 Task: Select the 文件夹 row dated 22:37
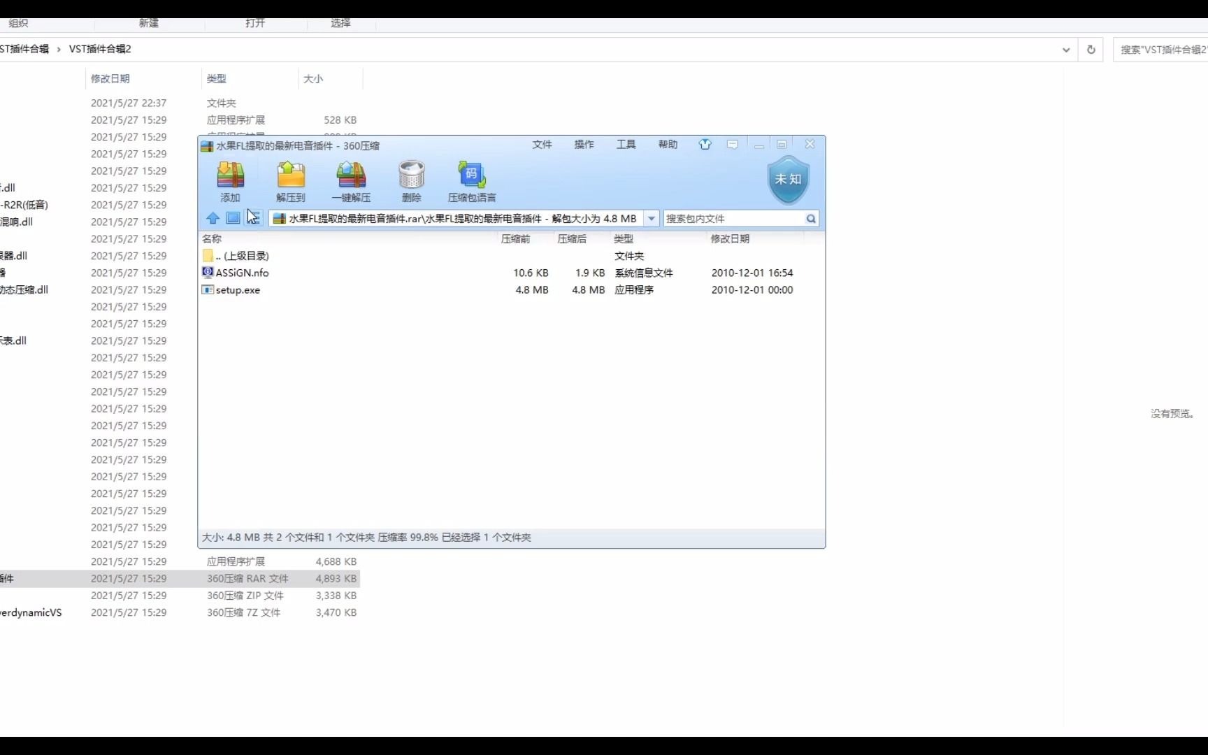(x=180, y=103)
